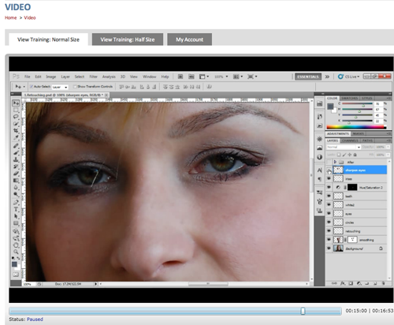
Task: Select the Rectangle shape tool
Action: coord(16,223)
